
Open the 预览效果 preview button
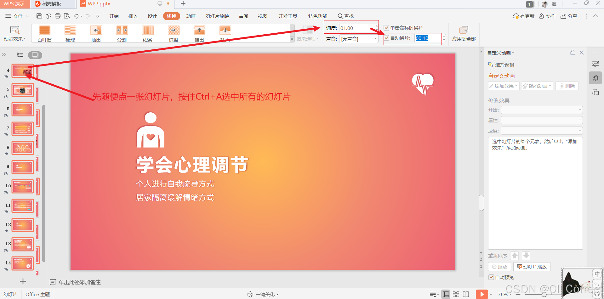[14, 34]
